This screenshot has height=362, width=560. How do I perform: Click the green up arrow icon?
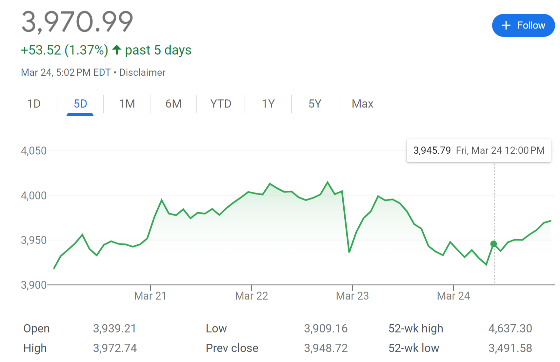(x=117, y=50)
